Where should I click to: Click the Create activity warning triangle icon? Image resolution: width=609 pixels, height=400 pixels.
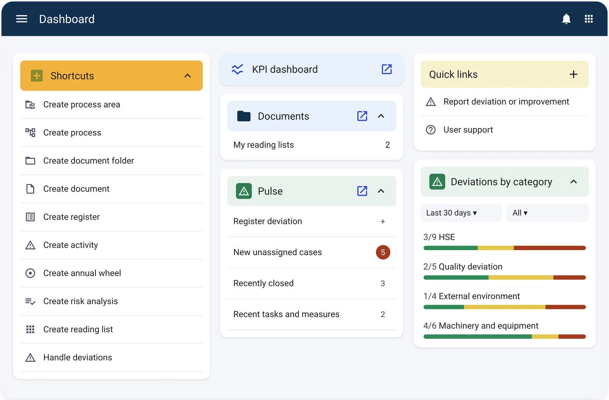tap(30, 245)
